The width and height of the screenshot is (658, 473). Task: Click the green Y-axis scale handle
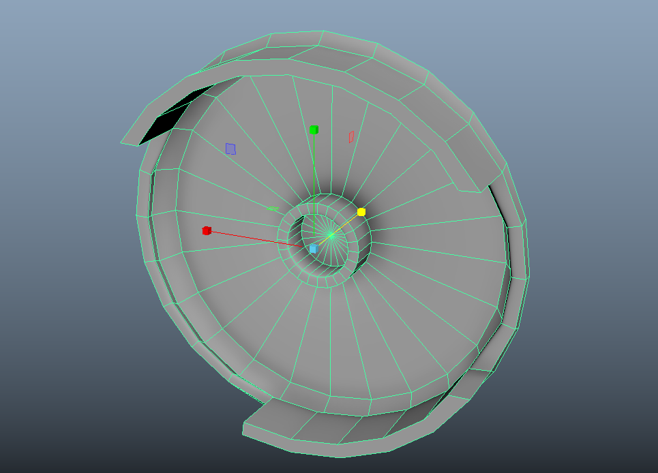[314, 129]
